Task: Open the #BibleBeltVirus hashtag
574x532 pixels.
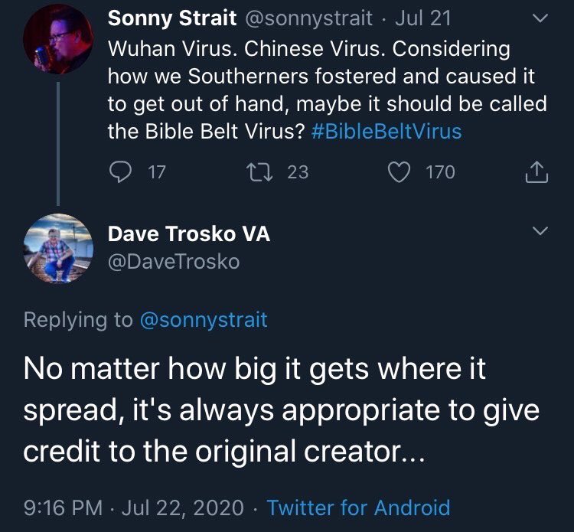Action: [x=386, y=131]
